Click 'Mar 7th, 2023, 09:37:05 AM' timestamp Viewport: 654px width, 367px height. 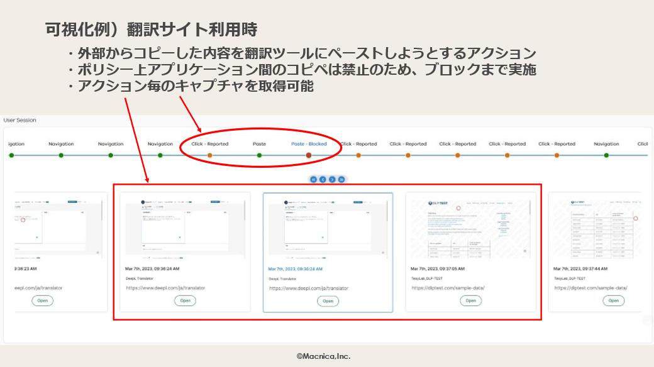click(438, 268)
